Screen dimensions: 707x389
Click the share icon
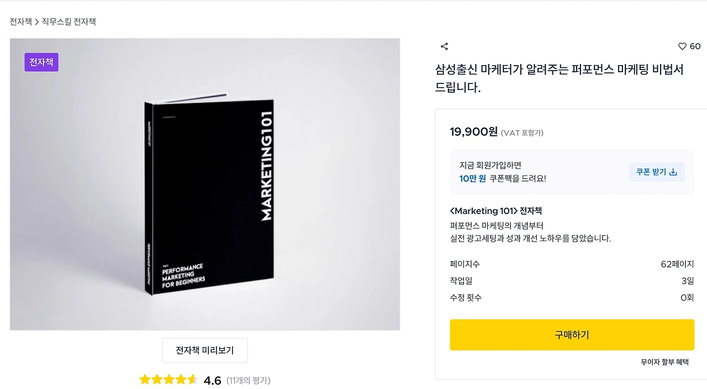pyautogui.click(x=444, y=46)
